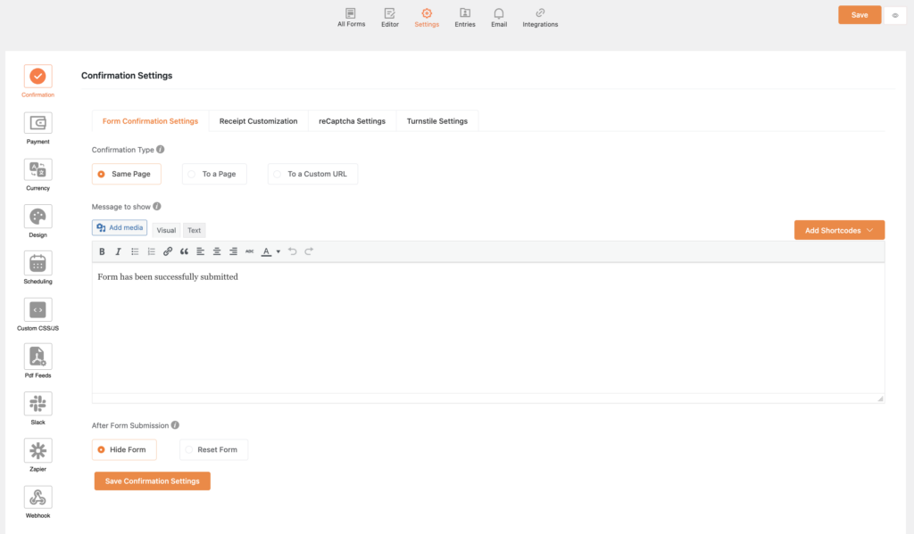Open the Zapier integration settings
Viewport: 914px width, 534px height.
coord(37,450)
